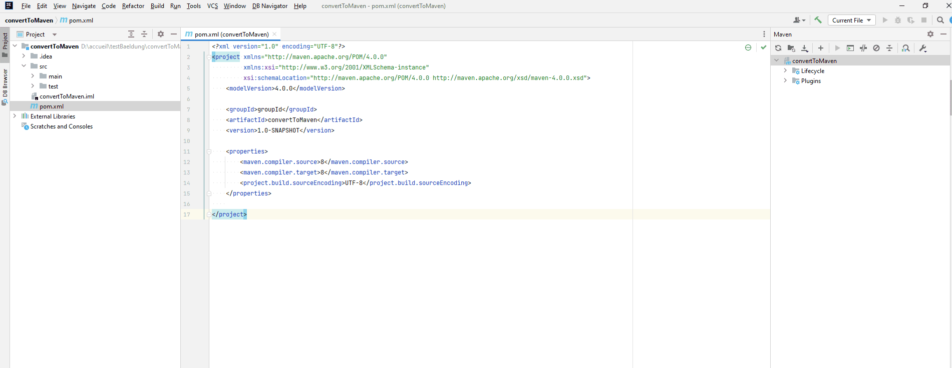Click the Run play icon in top toolbar
This screenshot has width=952, height=368.
[885, 20]
